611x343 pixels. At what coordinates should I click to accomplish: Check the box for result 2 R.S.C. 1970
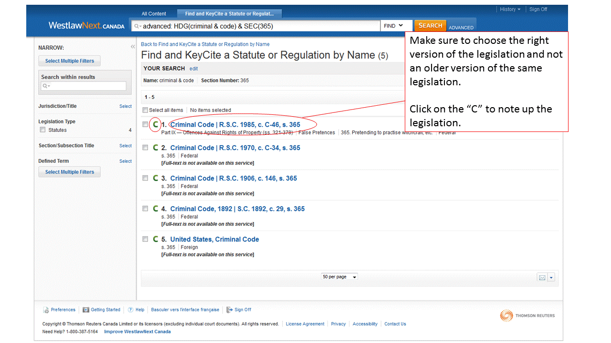point(145,148)
